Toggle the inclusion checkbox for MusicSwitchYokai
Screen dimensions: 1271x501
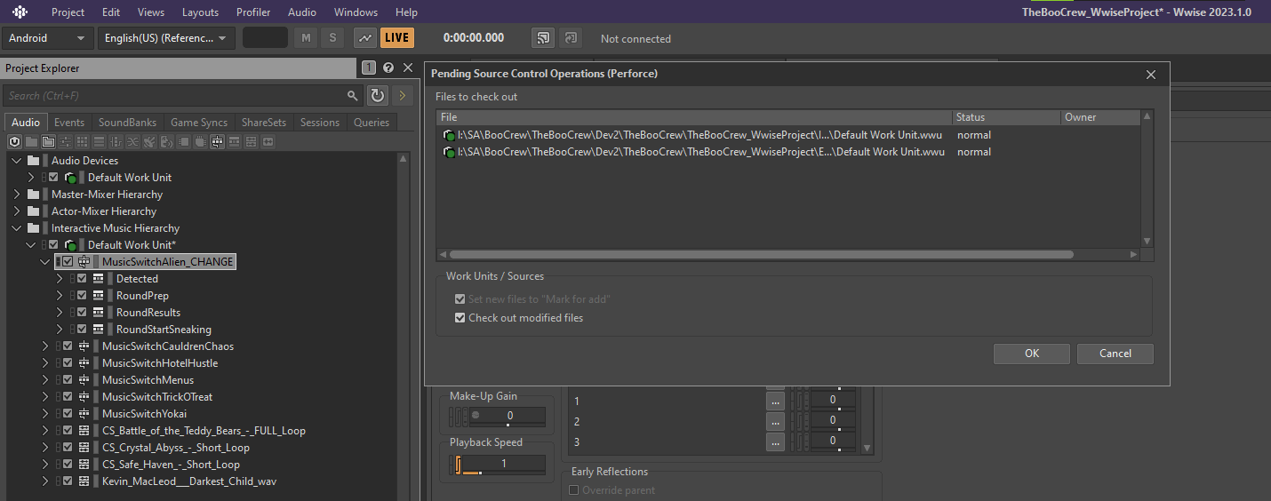tap(68, 414)
